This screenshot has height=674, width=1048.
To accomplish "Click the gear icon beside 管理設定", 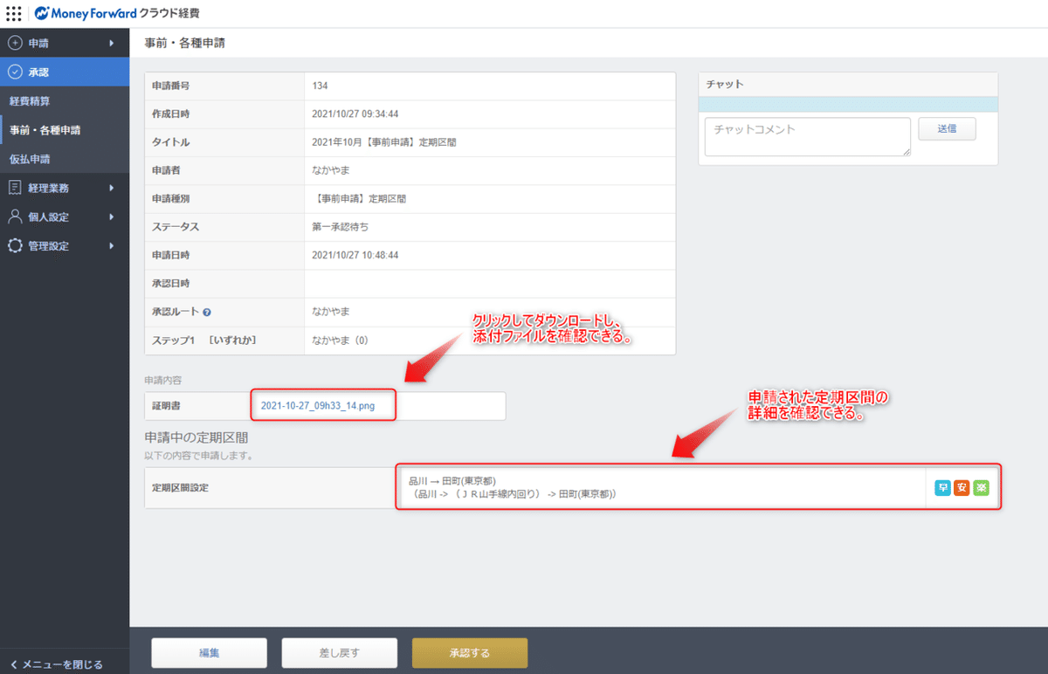I will (x=15, y=245).
